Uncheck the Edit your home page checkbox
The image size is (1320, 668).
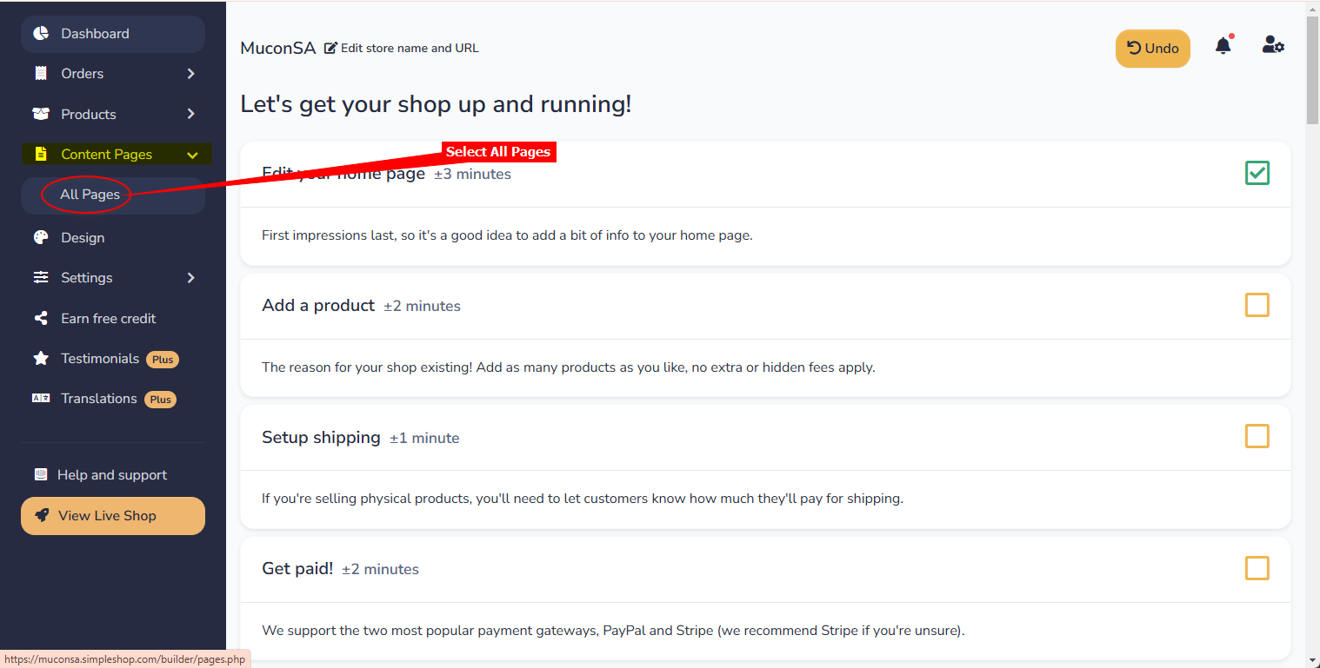[x=1257, y=173]
